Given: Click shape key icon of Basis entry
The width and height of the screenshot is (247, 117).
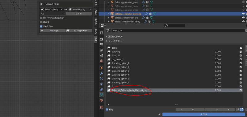Looking at the screenshot, I should [x=109, y=48].
